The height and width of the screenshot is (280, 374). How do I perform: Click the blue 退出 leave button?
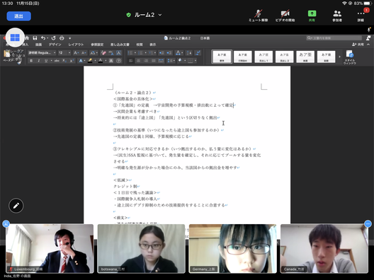click(18, 16)
